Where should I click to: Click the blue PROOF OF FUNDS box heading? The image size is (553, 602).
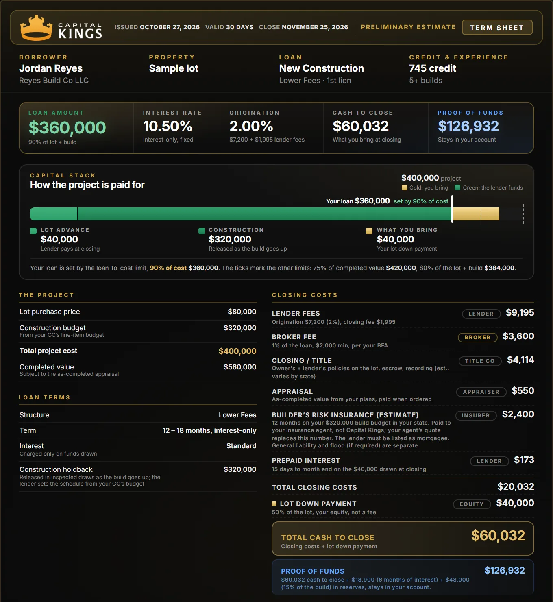coord(313,571)
